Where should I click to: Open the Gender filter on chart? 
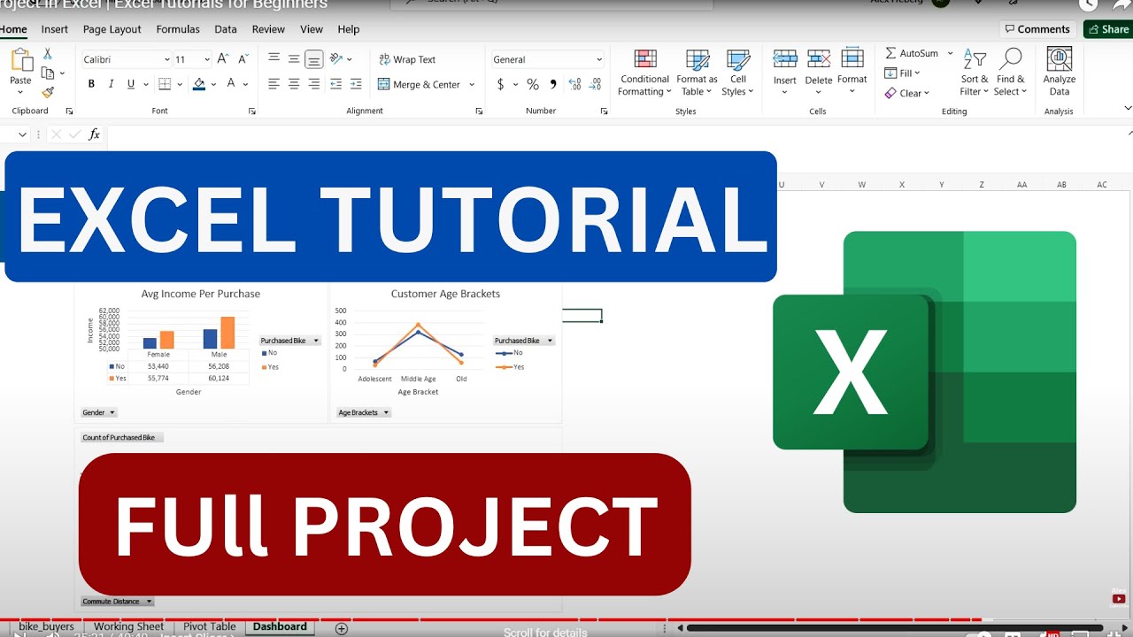pos(99,412)
